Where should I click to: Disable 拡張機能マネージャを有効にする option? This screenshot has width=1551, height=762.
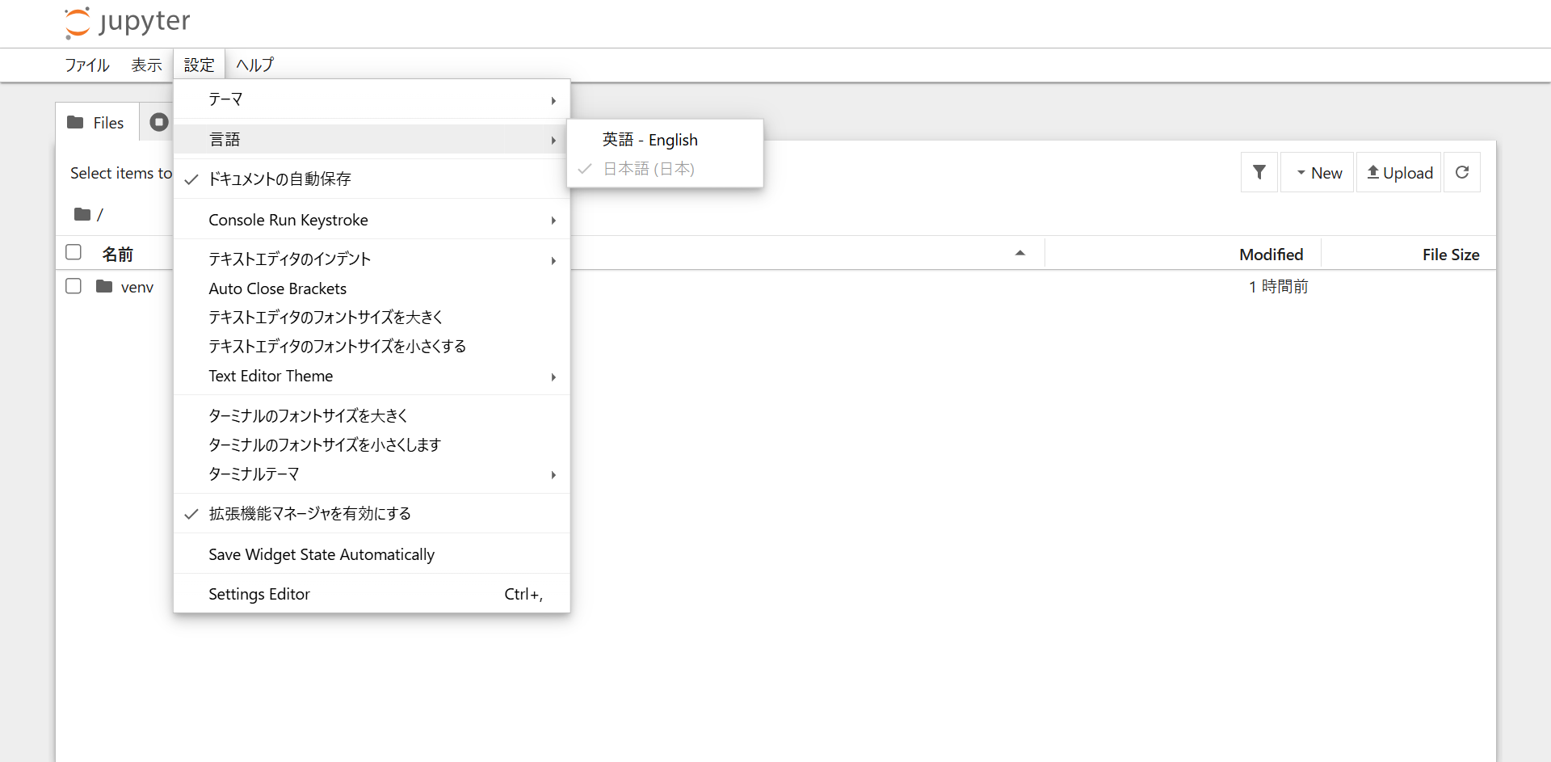309,513
